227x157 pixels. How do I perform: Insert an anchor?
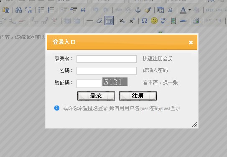click(x=138, y=10)
